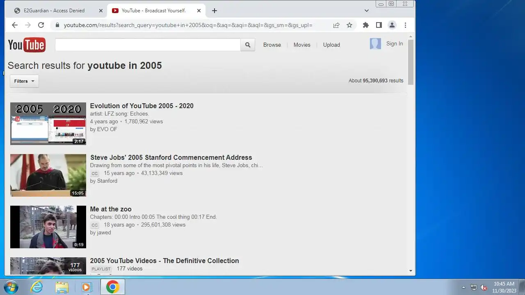525x295 pixels.
Task: Click channel name Stanford
Action: click(107, 181)
